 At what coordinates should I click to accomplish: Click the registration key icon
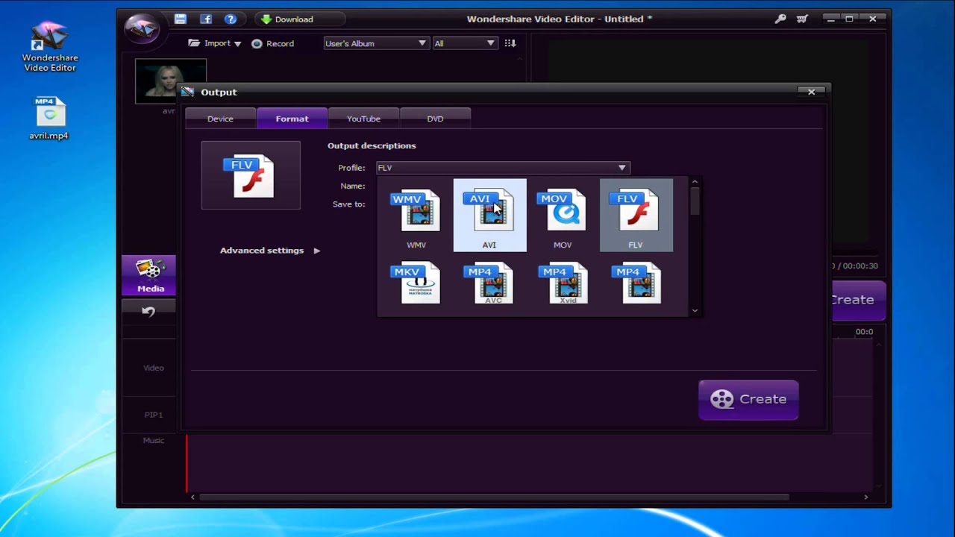pyautogui.click(x=780, y=19)
